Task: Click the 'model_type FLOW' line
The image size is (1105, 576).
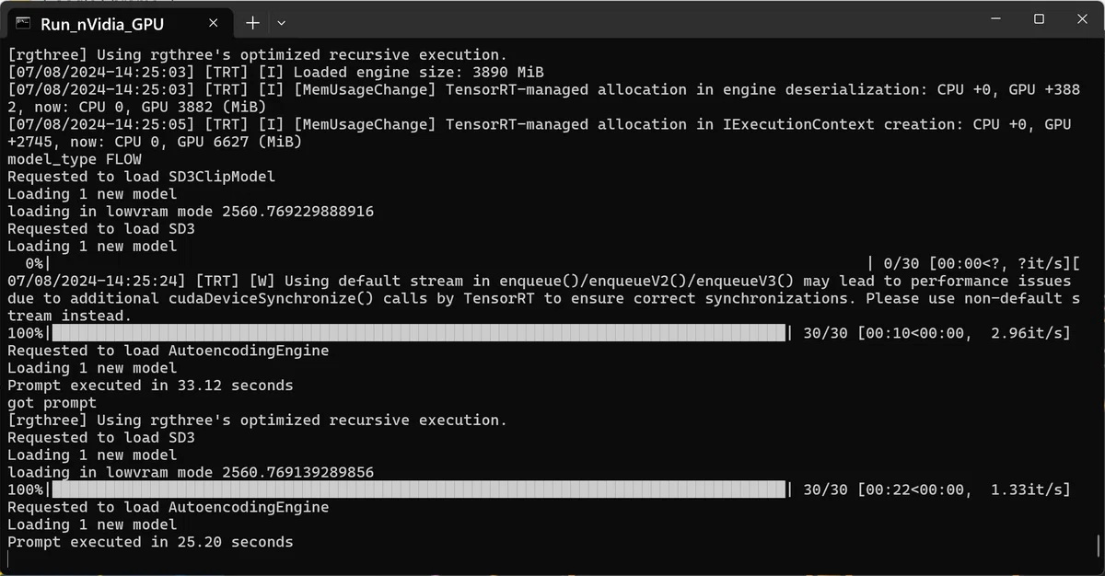Action: (x=75, y=159)
